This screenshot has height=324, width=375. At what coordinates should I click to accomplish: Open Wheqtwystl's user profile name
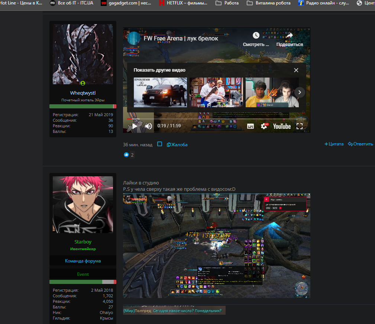coord(83,93)
